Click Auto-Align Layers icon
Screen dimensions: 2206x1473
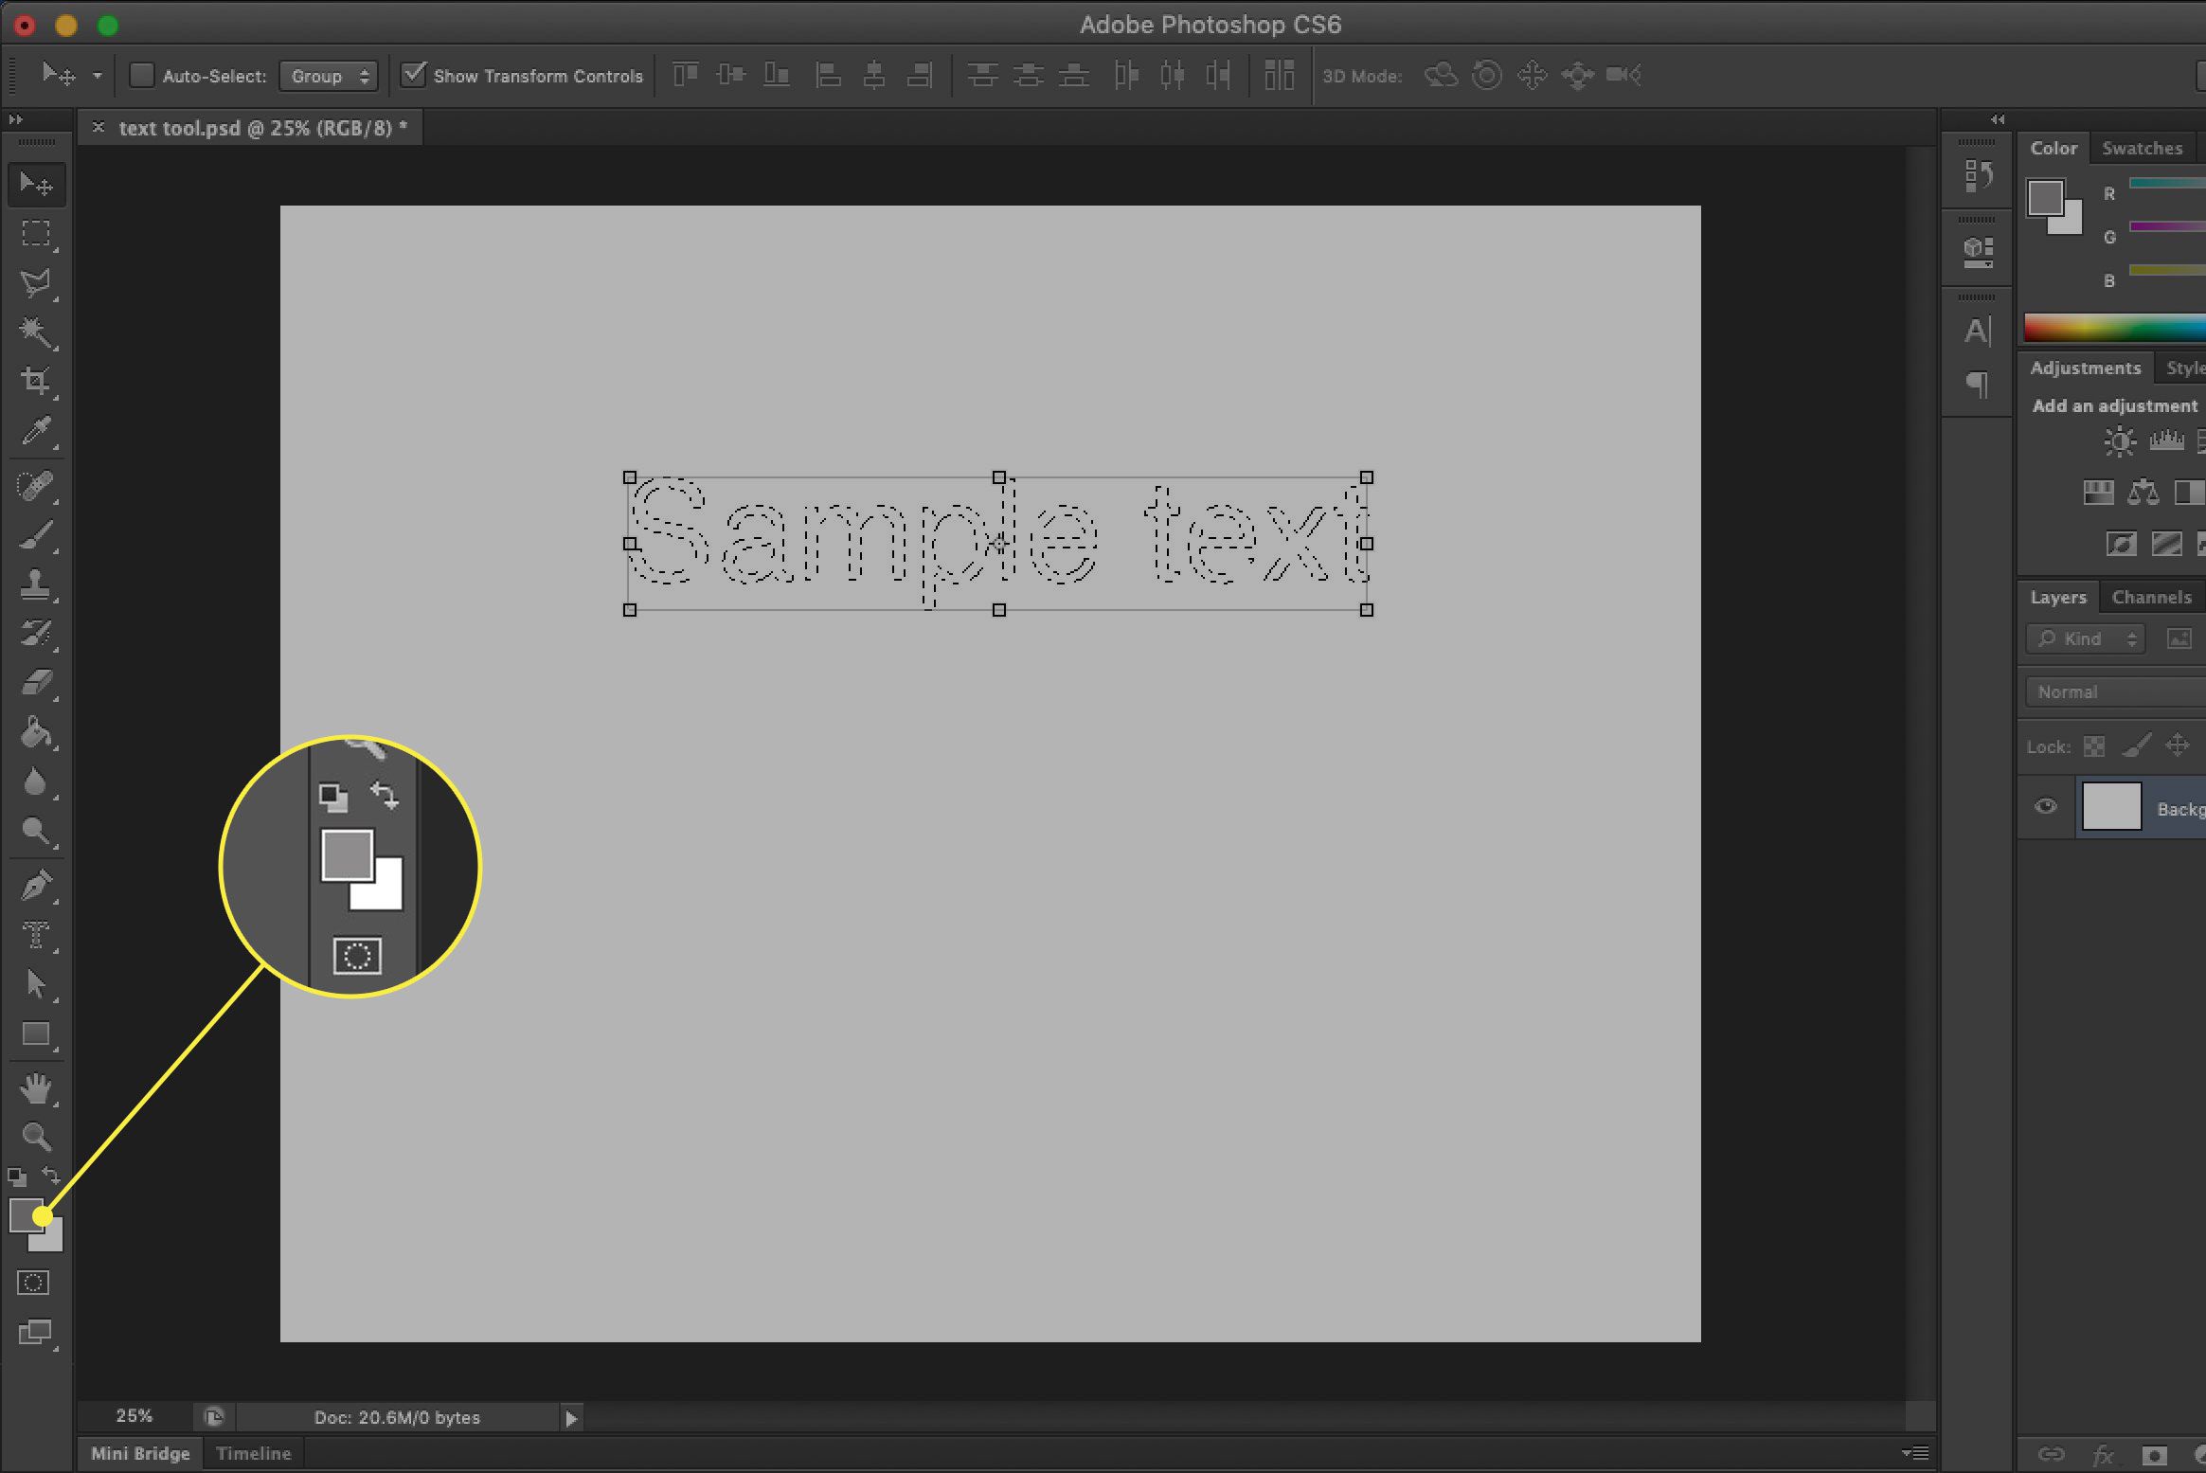(x=1279, y=75)
